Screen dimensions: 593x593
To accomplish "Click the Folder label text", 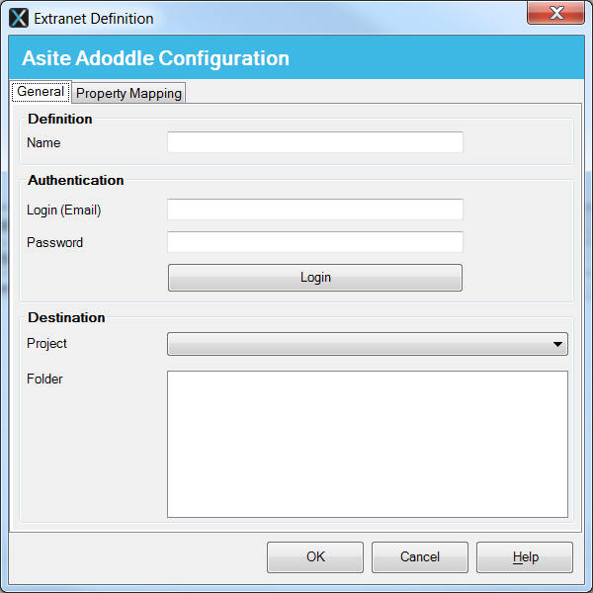I will point(45,379).
